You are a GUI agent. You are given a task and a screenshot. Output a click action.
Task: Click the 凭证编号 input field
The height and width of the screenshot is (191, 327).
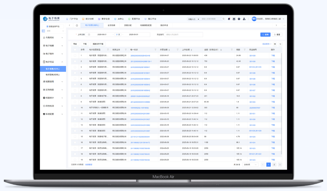pos(183,35)
